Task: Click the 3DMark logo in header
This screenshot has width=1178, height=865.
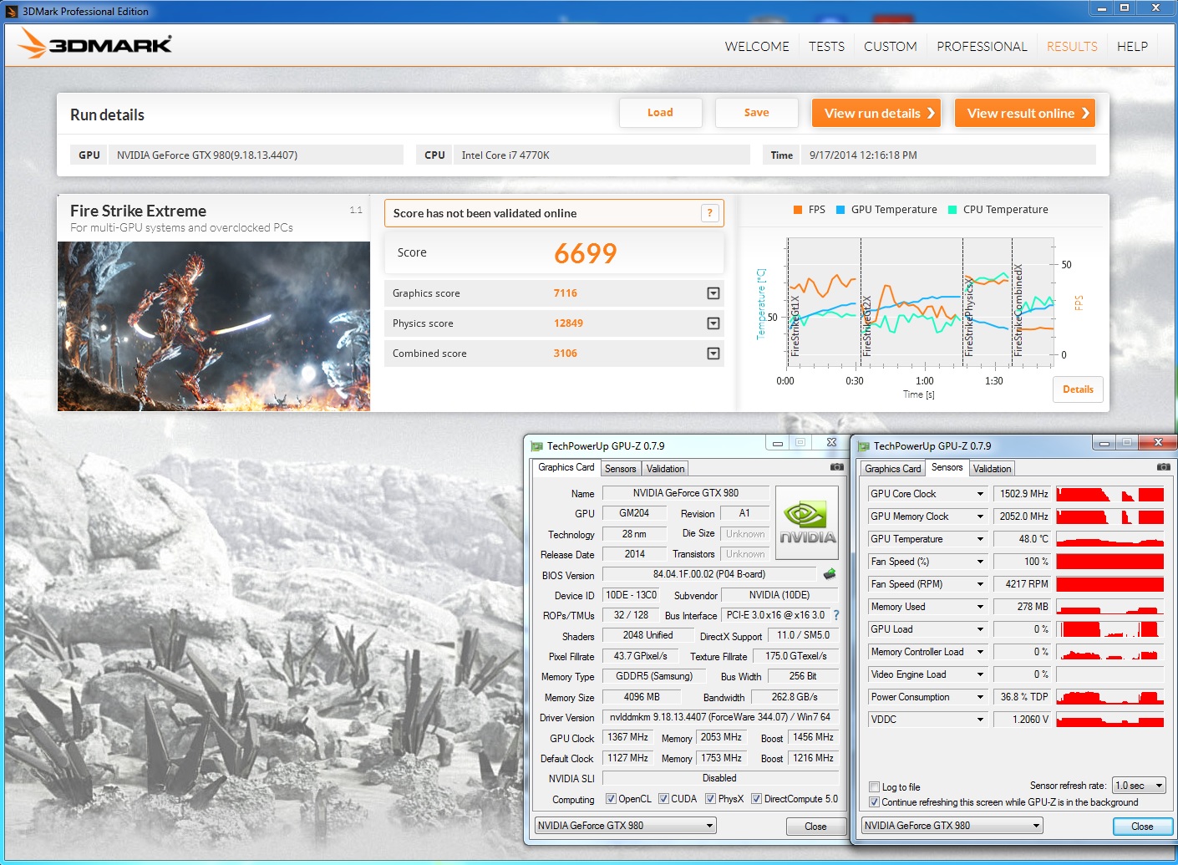Action: [x=96, y=44]
